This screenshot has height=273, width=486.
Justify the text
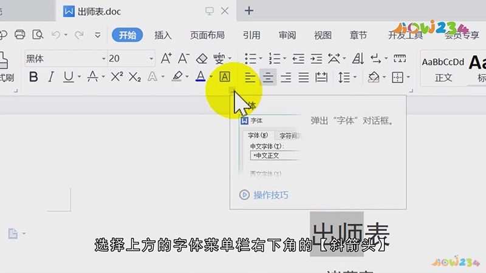click(x=304, y=77)
